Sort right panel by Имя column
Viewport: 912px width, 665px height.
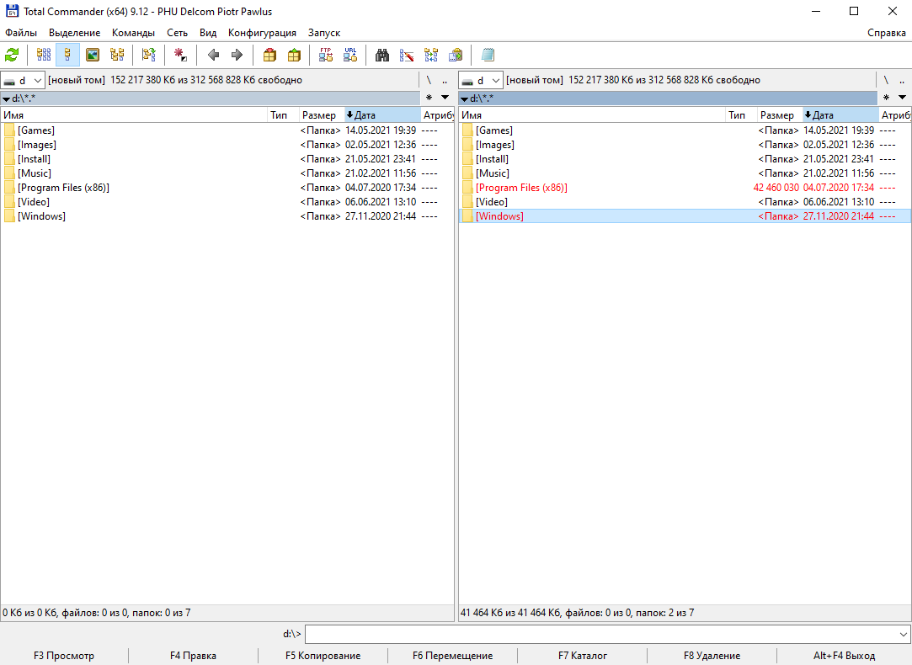click(592, 115)
